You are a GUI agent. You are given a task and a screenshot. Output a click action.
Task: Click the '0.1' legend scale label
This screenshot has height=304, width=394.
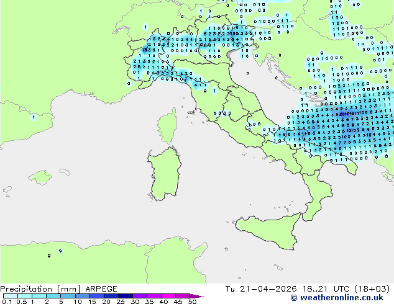(7, 302)
